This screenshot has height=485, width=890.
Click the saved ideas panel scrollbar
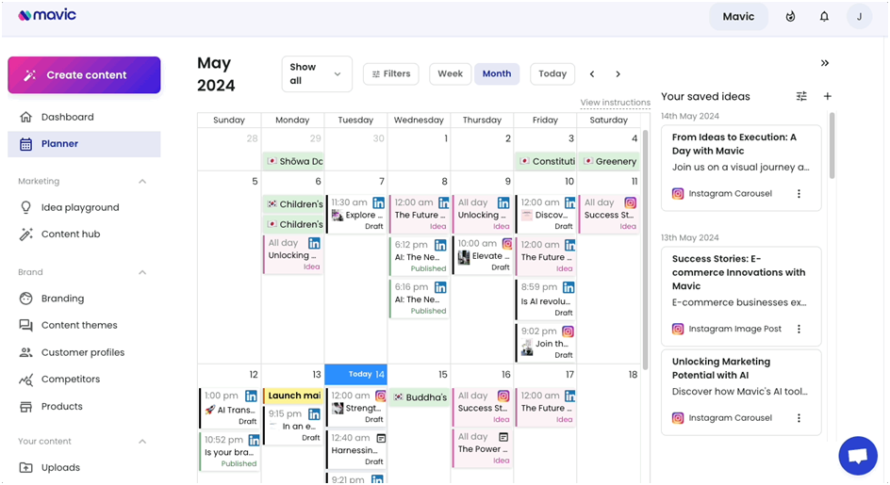tap(832, 146)
